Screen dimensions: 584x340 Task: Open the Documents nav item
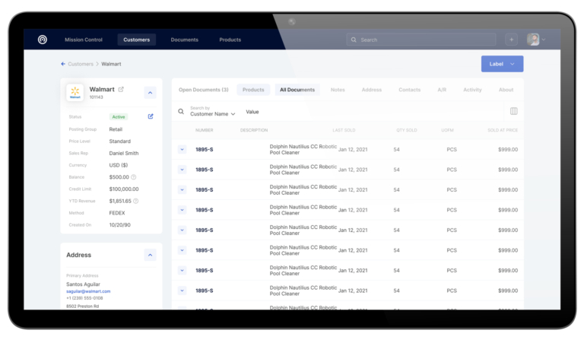(184, 40)
